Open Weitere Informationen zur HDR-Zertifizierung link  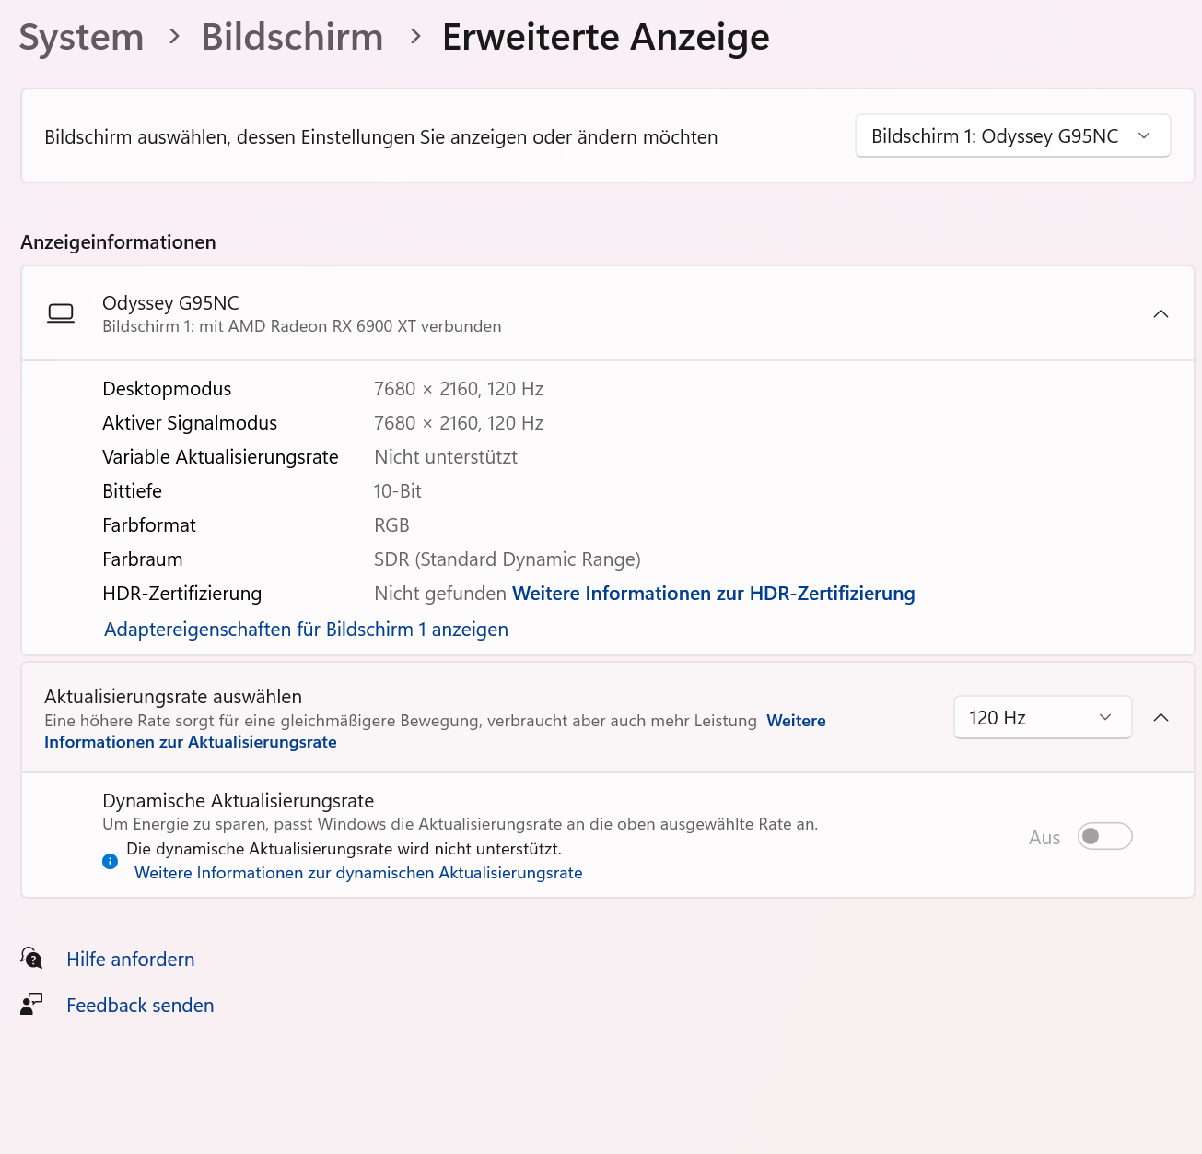coord(713,594)
